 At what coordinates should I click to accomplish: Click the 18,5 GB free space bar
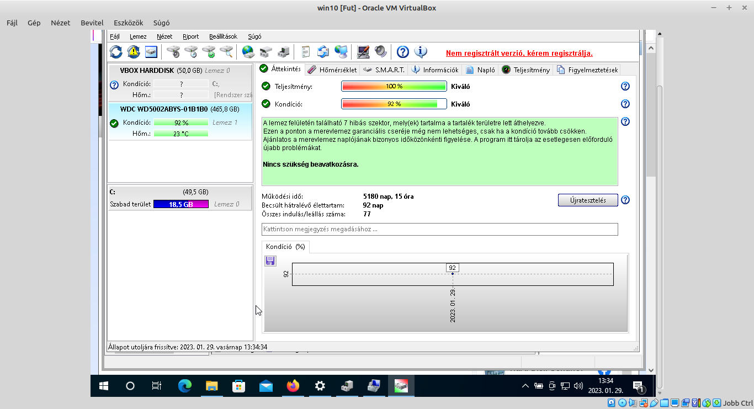click(180, 204)
